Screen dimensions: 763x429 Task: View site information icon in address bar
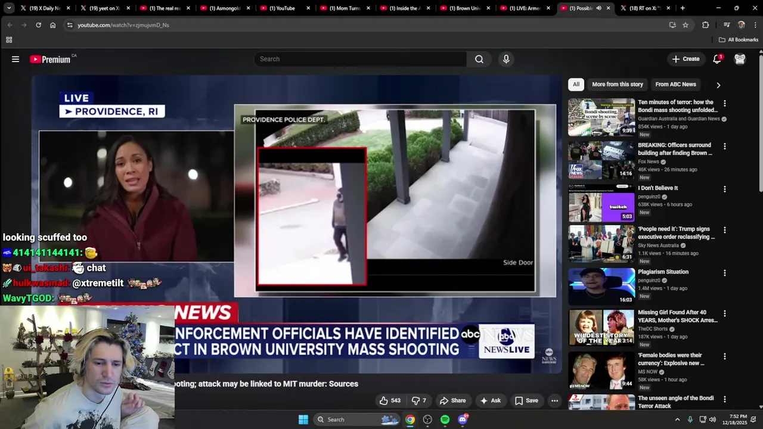70,25
